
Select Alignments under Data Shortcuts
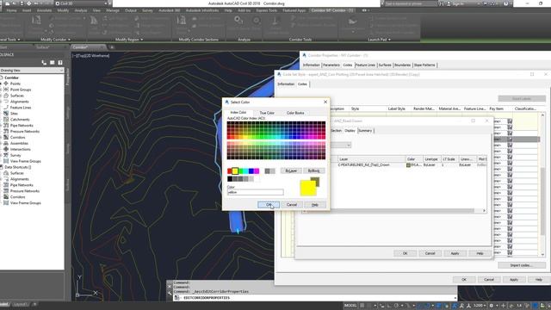click(x=19, y=179)
